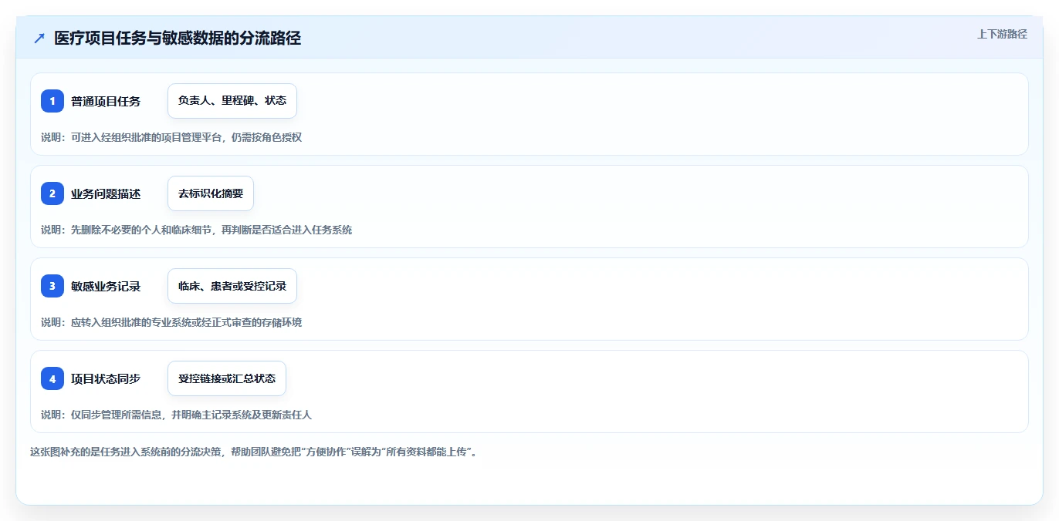
Task: Select the 普通项目任务 label
Action: pyautogui.click(x=106, y=101)
